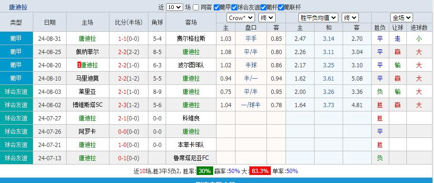Click the 小 goals result on 24-08-31

pyautogui.click(x=419, y=38)
